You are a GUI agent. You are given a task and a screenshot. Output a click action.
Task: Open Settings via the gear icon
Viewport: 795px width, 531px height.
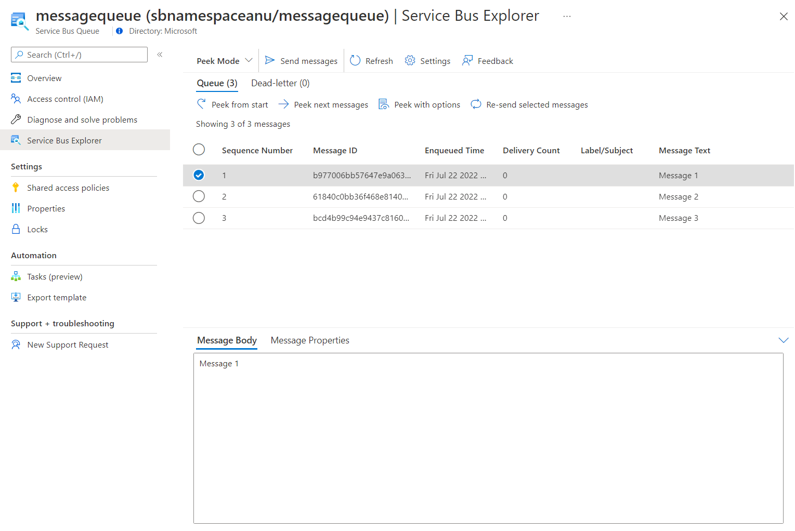[410, 60]
